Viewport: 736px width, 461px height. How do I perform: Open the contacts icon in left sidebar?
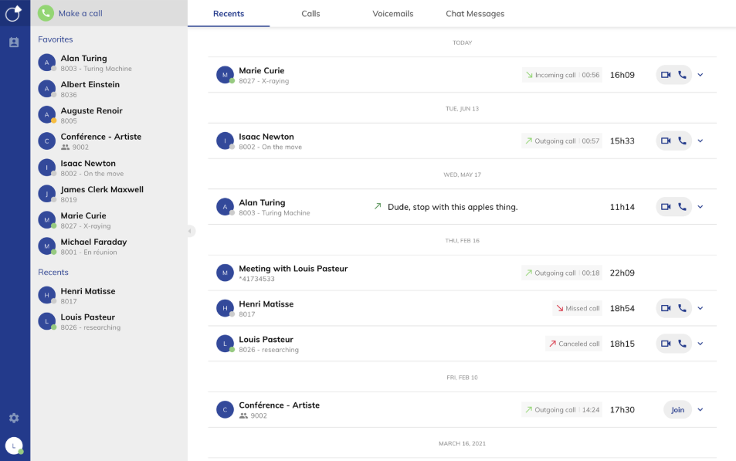(x=14, y=42)
